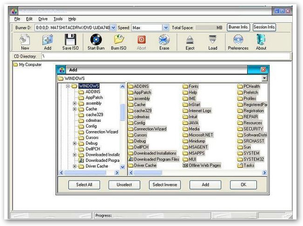Select the Fonts folder in file list
The width and height of the screenshot is (303, 226).
pos(190,86)
